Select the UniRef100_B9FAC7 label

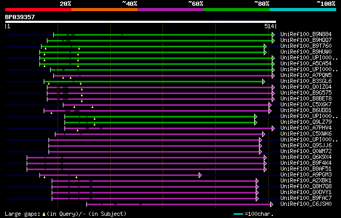tap(306, 198)
